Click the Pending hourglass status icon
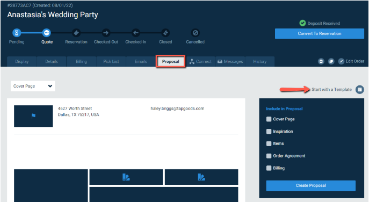This screenshot has height=202, width=369. pos(17,33)
